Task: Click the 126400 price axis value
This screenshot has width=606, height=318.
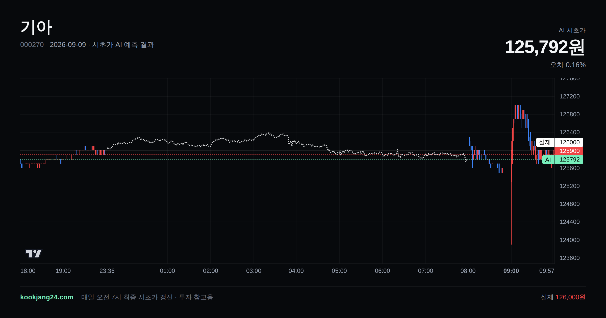Action: point(570,132)
